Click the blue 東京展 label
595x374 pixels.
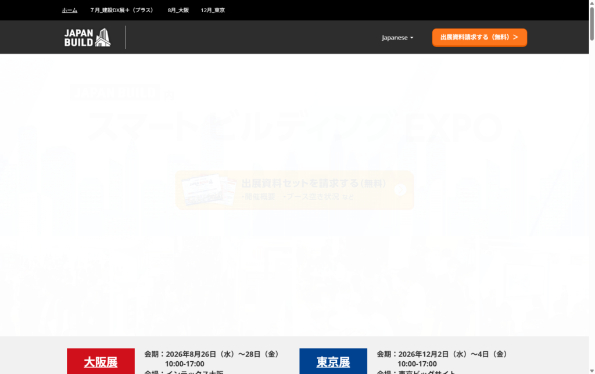point(333,361)
